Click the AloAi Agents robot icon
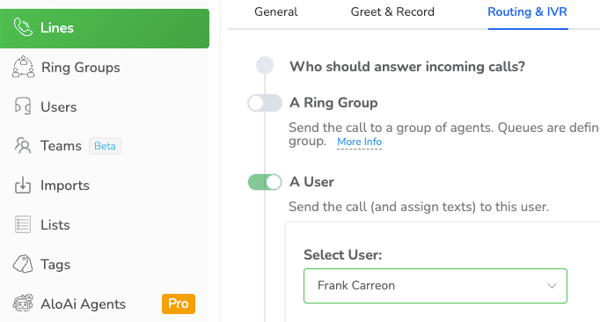 pos(23,304)
